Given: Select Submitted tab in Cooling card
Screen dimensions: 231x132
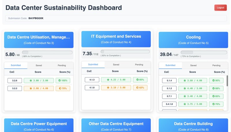Looking at the screenshot, I should point(170,65).
